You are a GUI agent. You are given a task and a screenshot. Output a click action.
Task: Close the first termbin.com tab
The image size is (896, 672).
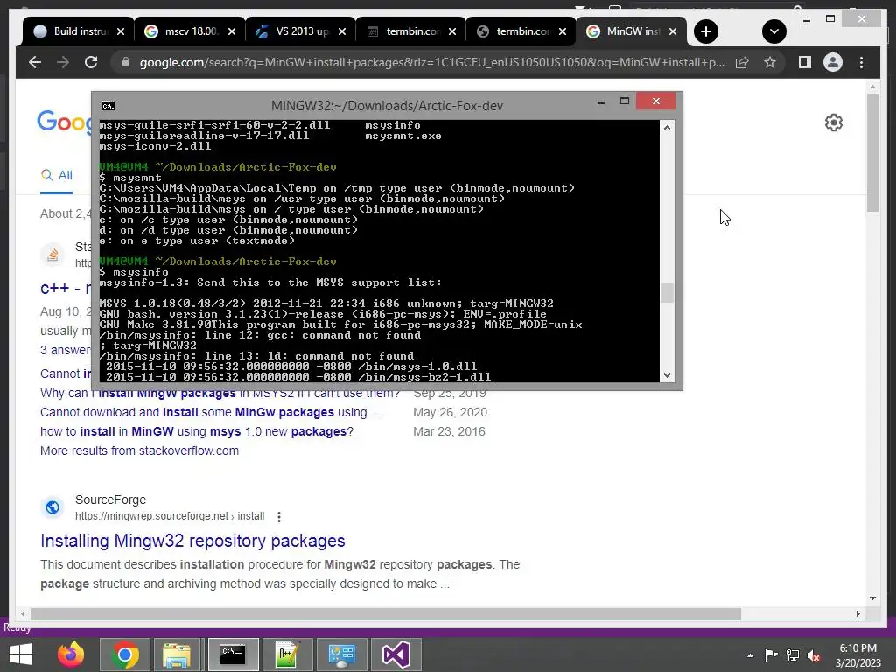pyautogui.click(x=452, y=31)
